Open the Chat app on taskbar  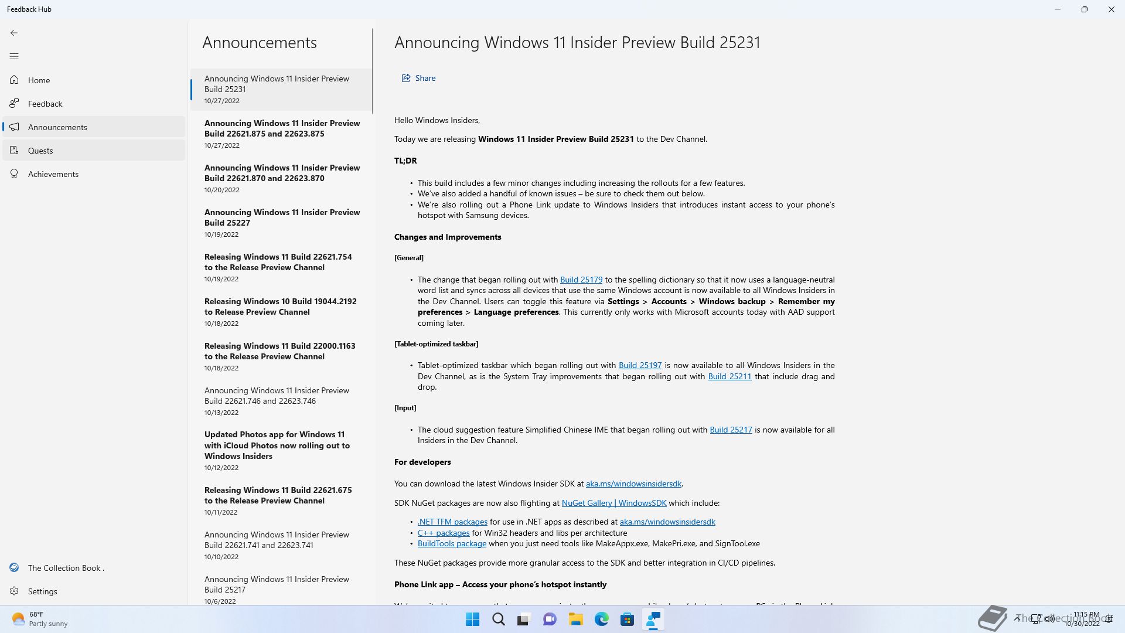(550, 620)
